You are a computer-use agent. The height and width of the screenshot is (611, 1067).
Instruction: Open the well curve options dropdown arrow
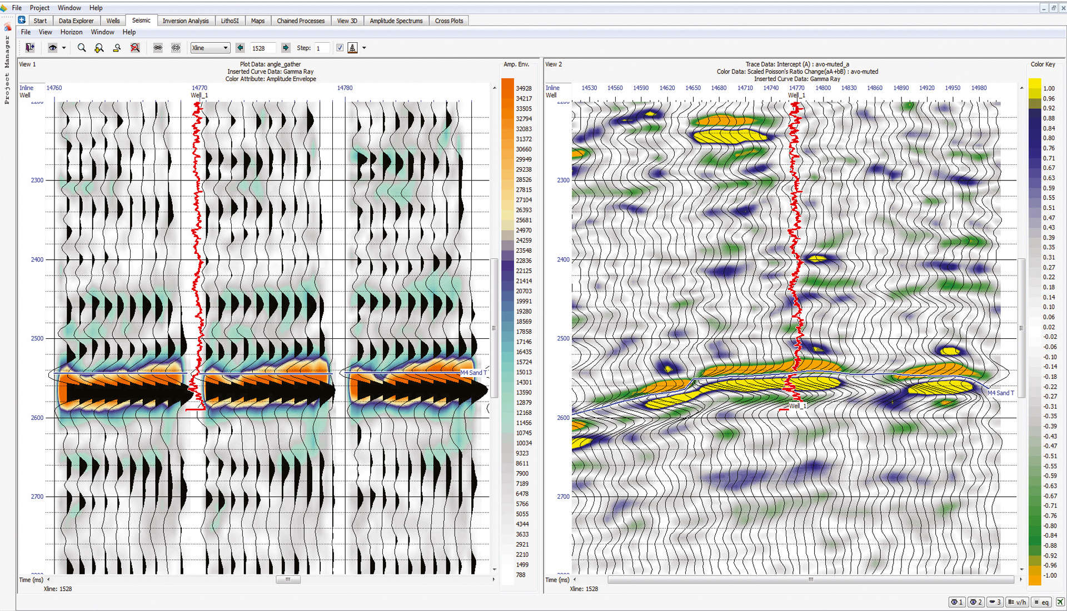pos(365,48)
